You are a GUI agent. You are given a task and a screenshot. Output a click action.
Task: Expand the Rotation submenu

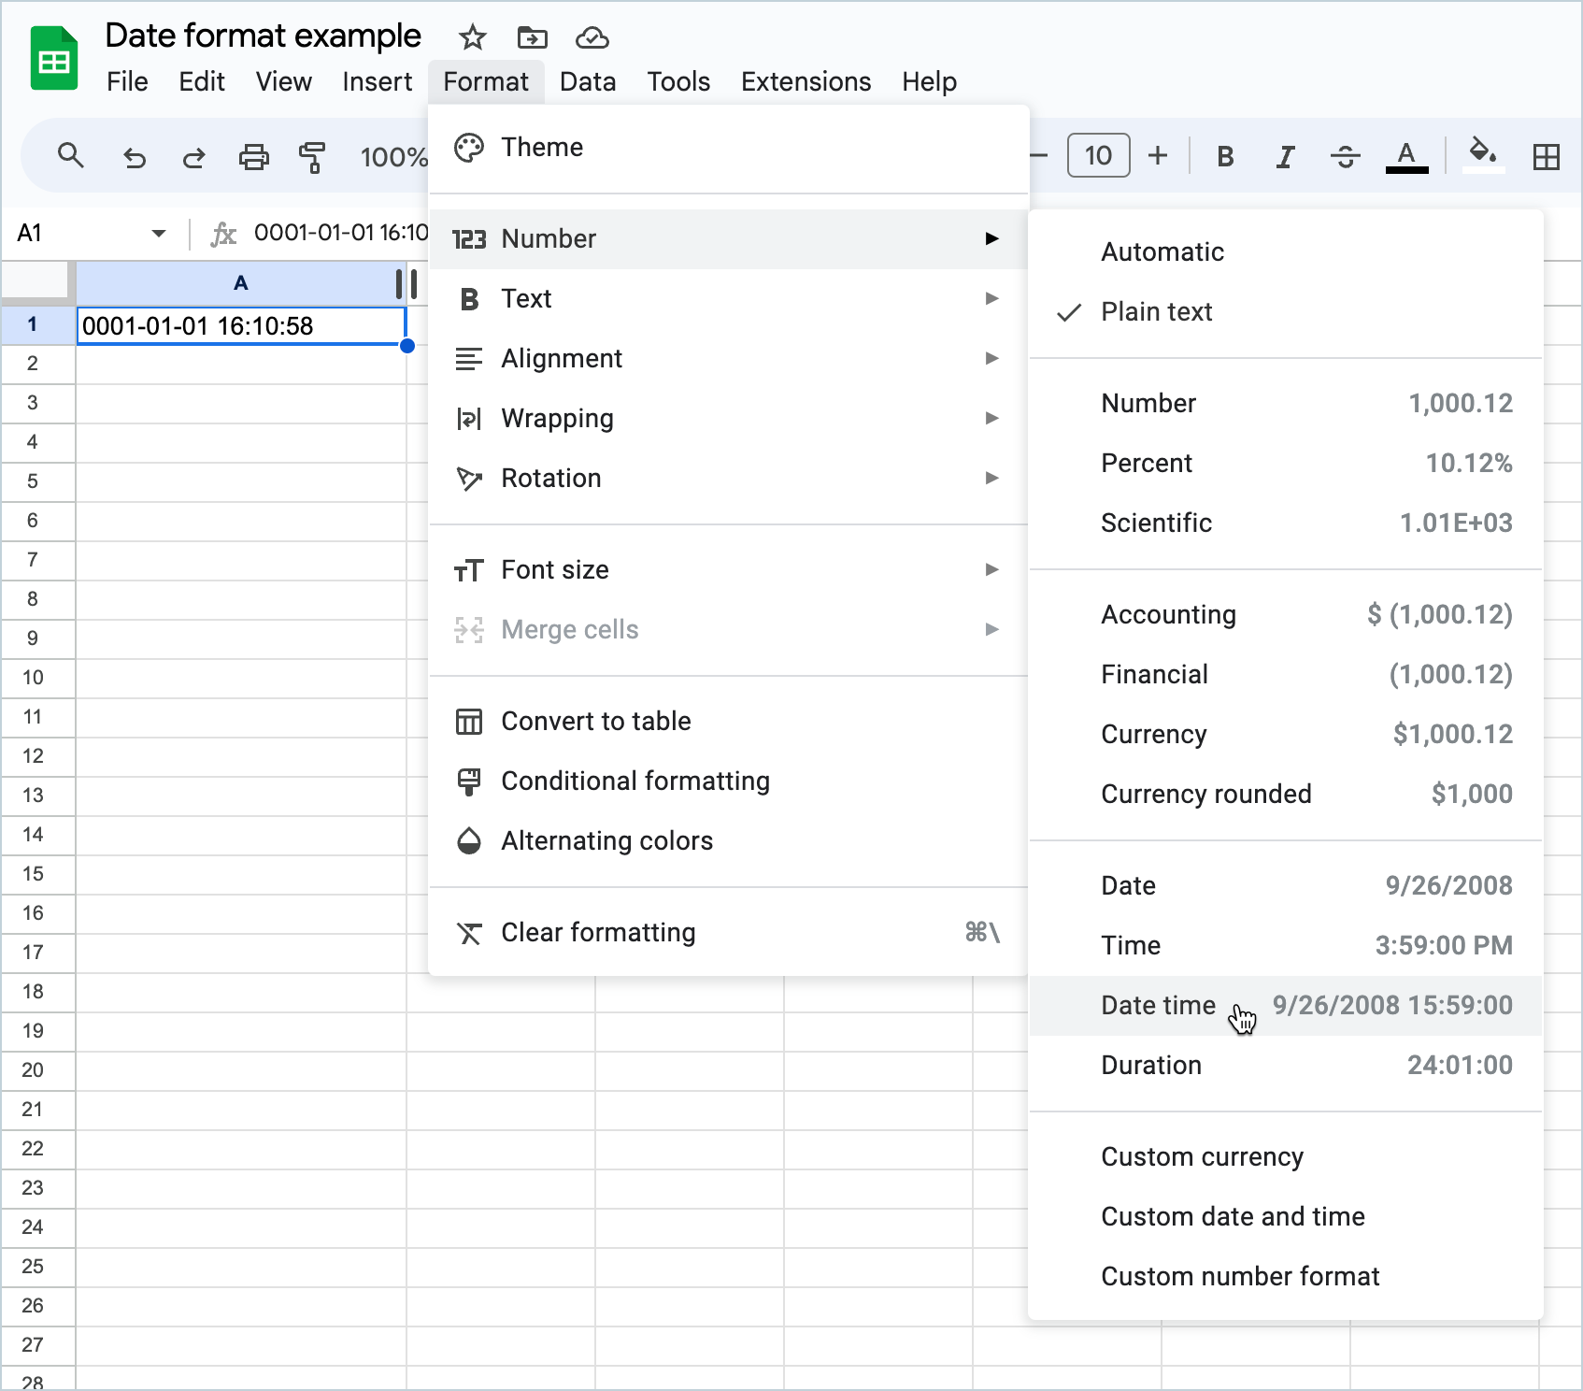[729, 479]
